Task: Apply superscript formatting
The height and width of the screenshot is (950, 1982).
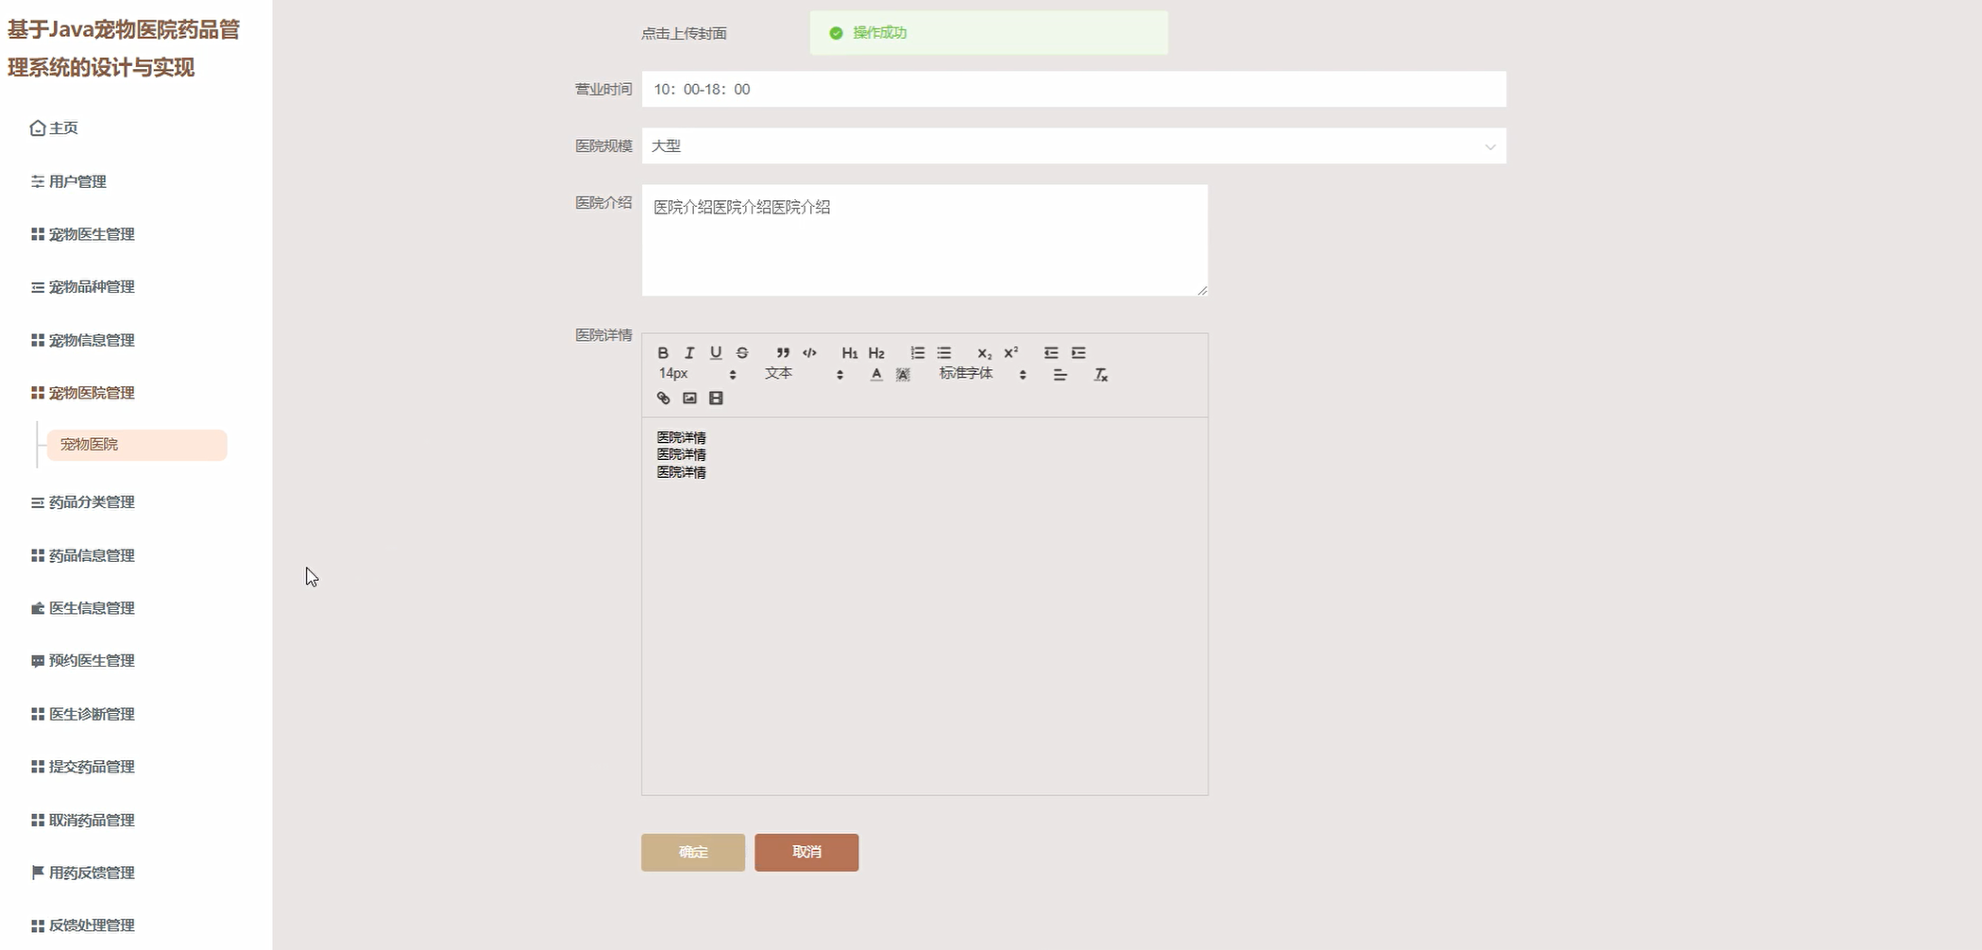Action: 1010,353
